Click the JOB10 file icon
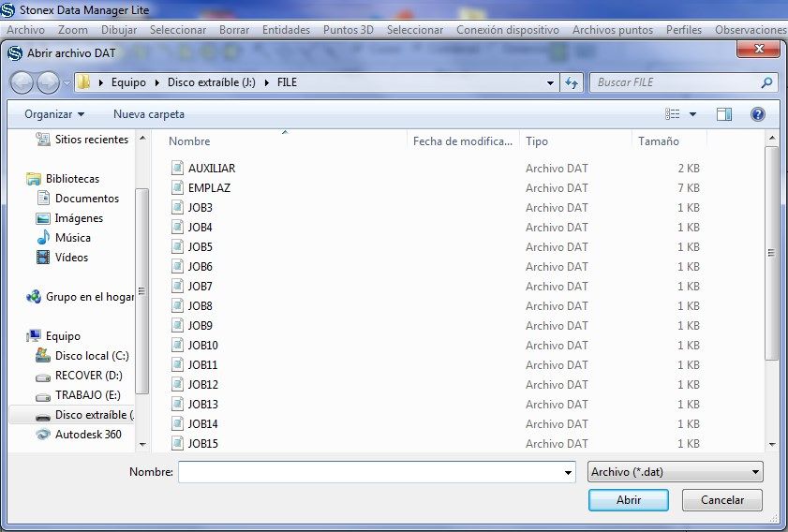 pos(177,345)
